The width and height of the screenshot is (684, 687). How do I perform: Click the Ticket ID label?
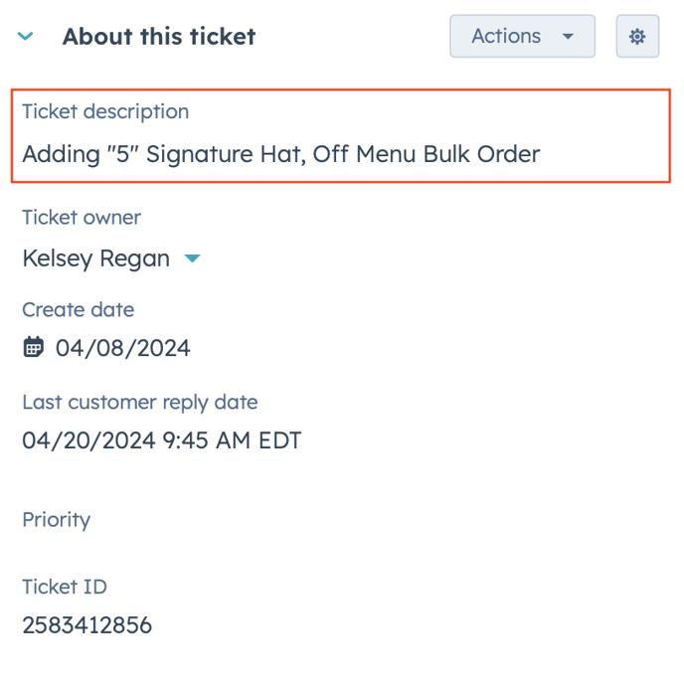(65, 587)
